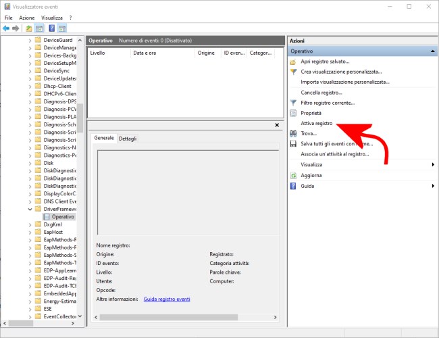Screen dimensions: 439x338
Task: Switch to the Dettagli tab
Action: click(128, 139)
